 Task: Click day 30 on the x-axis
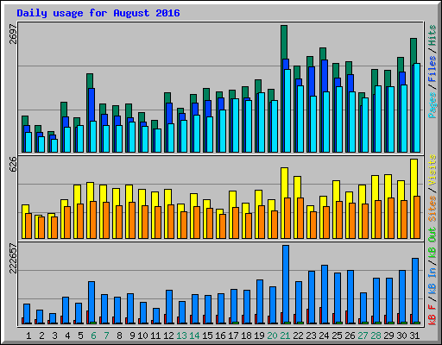pyautogui.click(x=401, y=336)
